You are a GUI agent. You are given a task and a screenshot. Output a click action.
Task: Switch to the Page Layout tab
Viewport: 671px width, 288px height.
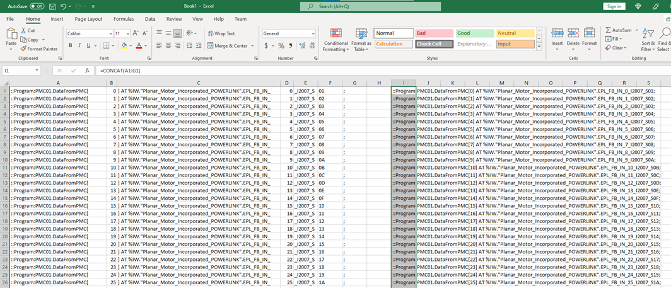[88, 19]
